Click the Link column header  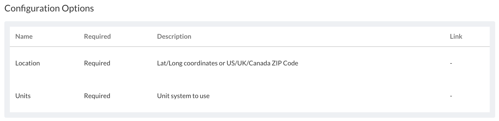click(x=456, y=37)
